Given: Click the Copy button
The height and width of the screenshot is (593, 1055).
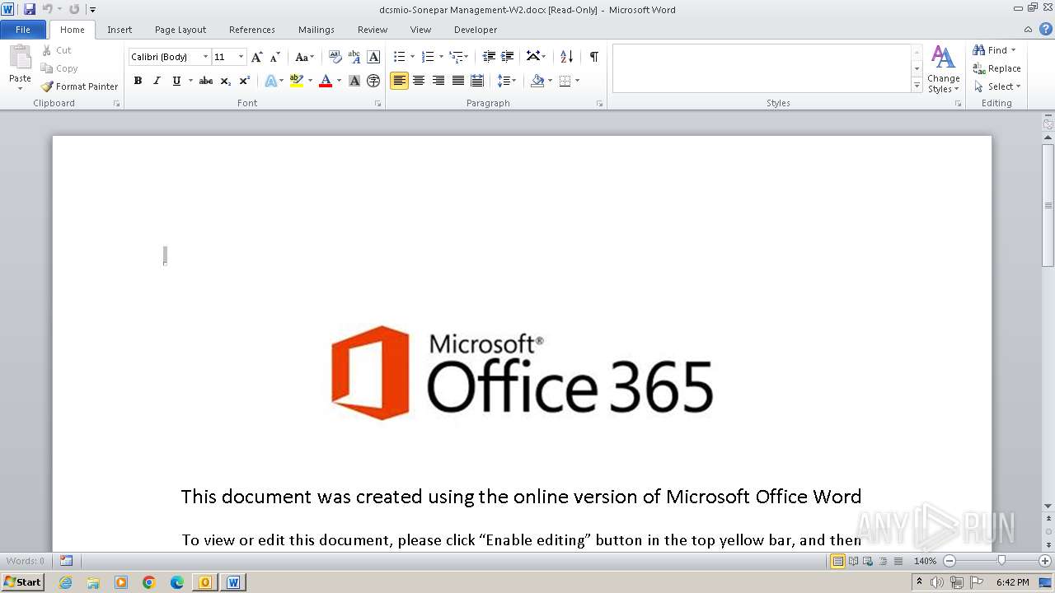Looking at the screenshot, I should (x=59, y=68).
